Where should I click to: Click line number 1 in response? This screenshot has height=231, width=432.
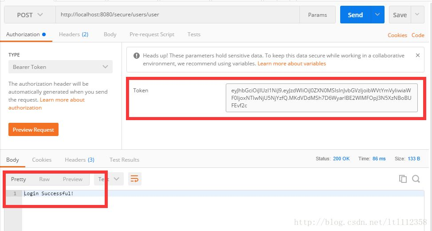tap(15, 193)
